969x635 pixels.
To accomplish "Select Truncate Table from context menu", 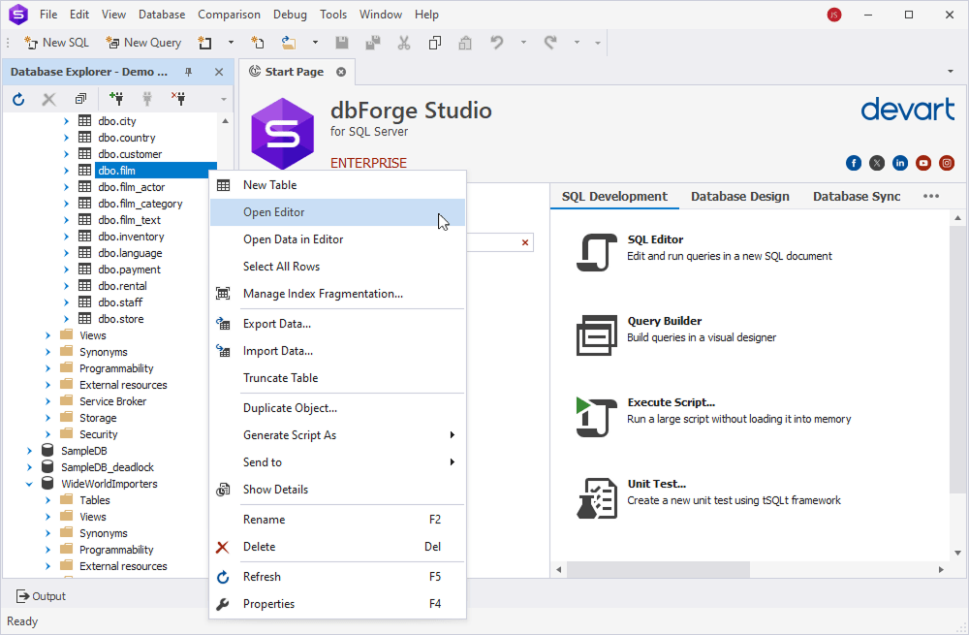I will [x=337, y=378].
